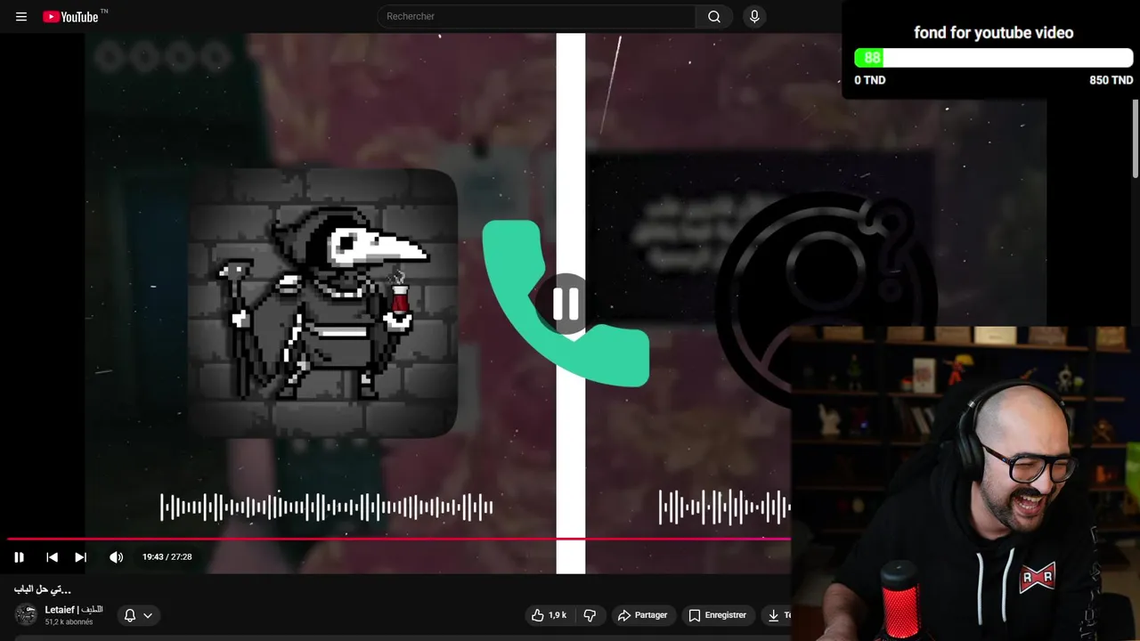The height and width of the screenshot is (641, 1140).
Task: Click the fond for youtube video title
Action: (993, 33)
